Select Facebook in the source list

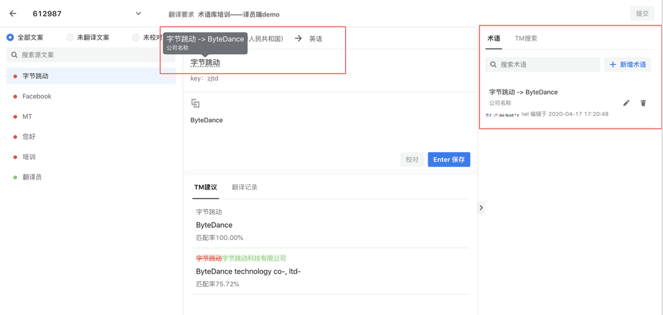click(37, 96)
